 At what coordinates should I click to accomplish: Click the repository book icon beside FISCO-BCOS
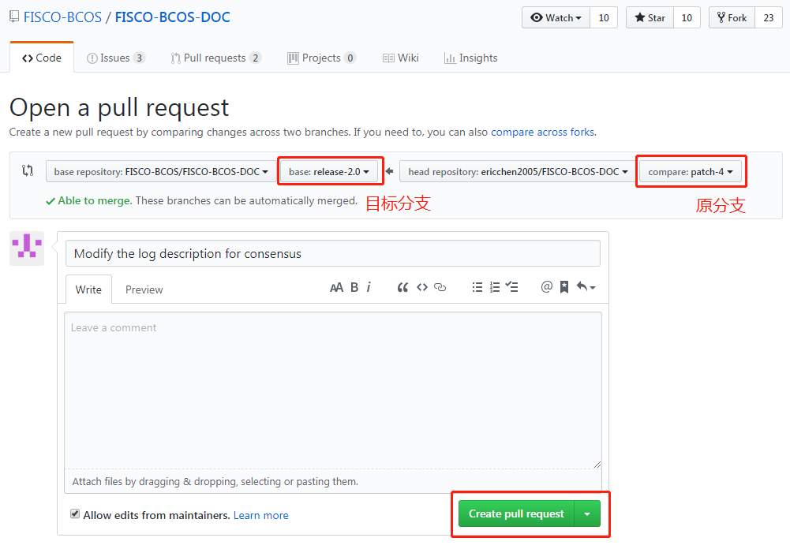click(14, 17)
